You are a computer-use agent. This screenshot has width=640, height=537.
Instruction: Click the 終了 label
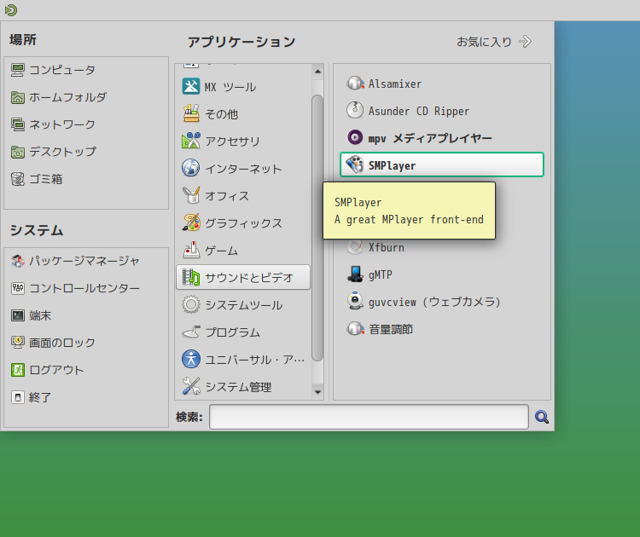(x=40, y=397)
